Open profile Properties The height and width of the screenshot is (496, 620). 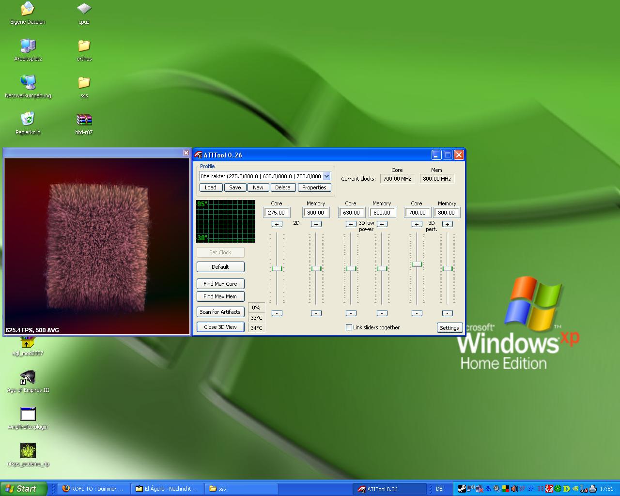point(314,187)
